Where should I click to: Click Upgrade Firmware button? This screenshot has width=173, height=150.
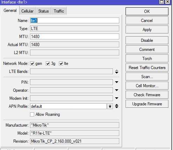tap(147, 104)
